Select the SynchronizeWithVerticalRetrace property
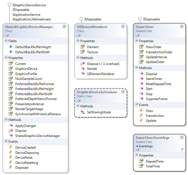 (x=38, y=114)
